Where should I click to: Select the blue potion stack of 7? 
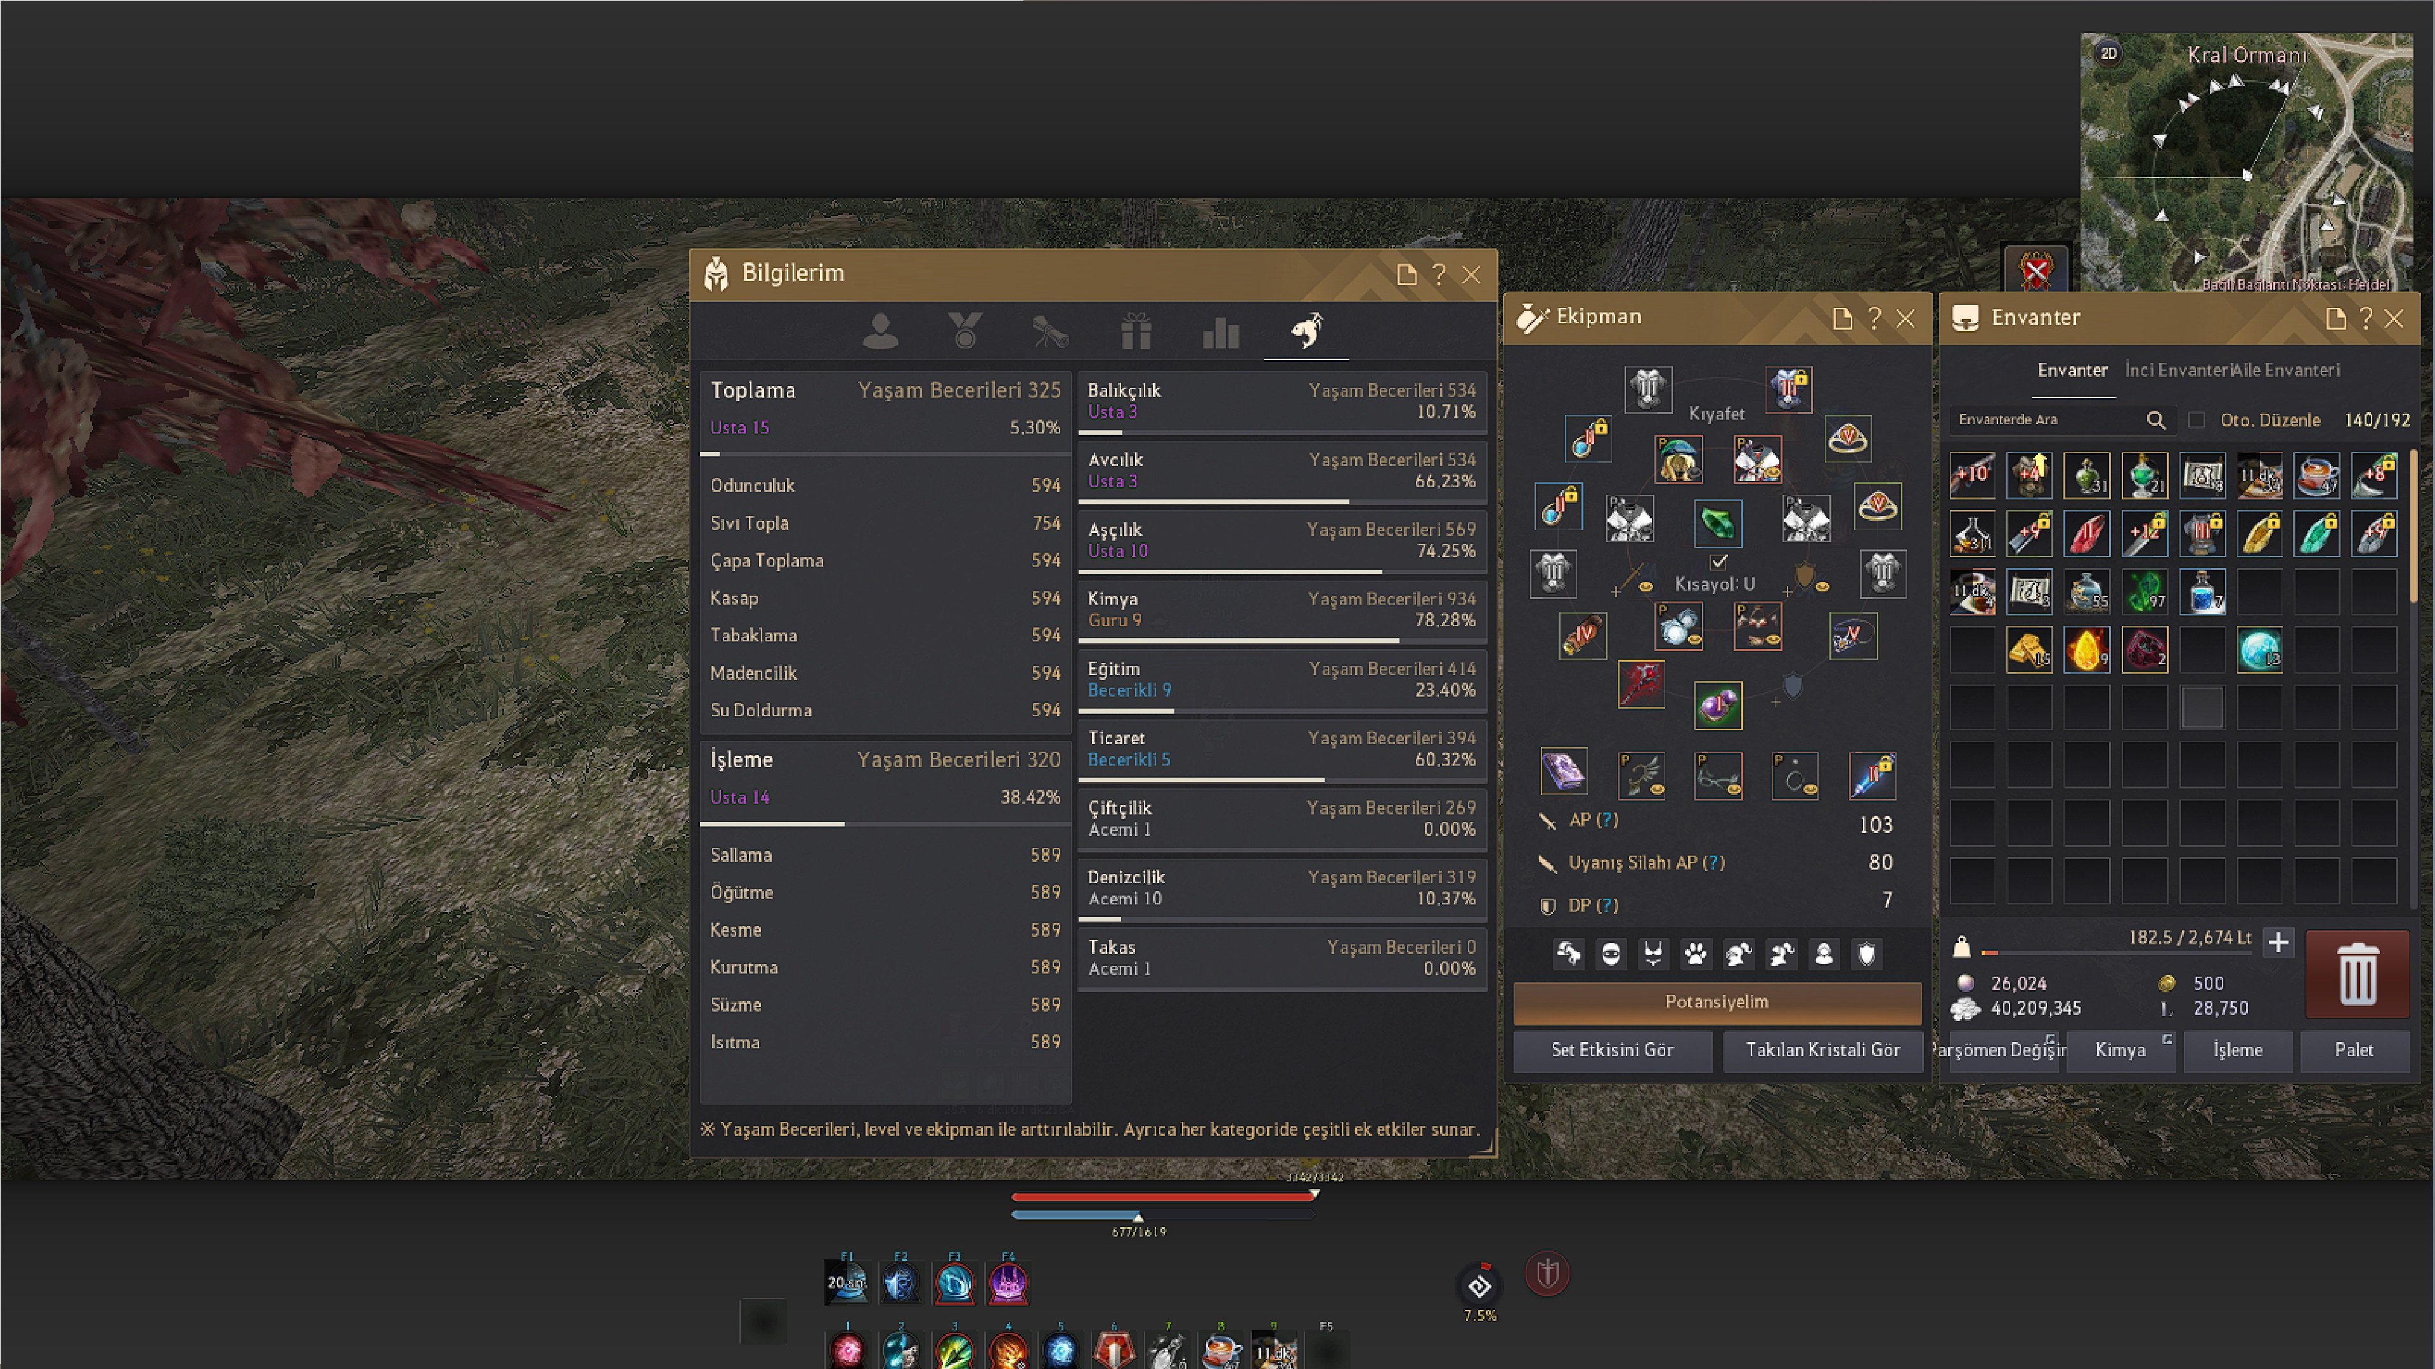pyautogui.click(x=2202, y=591)
